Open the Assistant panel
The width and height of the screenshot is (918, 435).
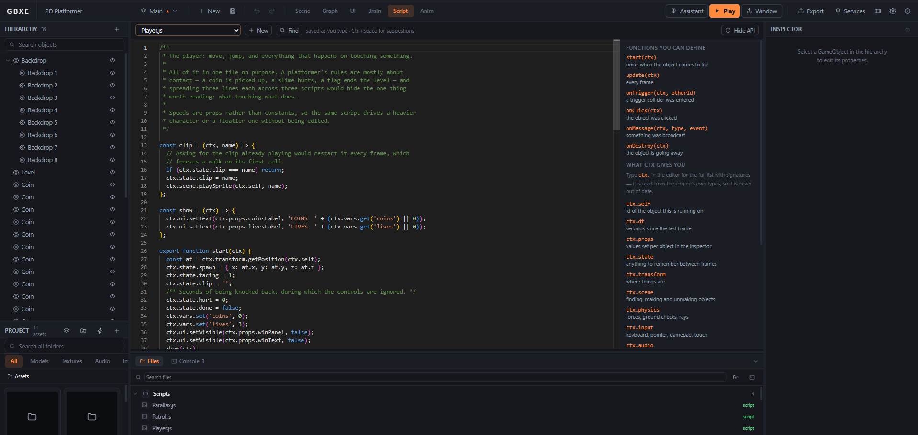687,11
